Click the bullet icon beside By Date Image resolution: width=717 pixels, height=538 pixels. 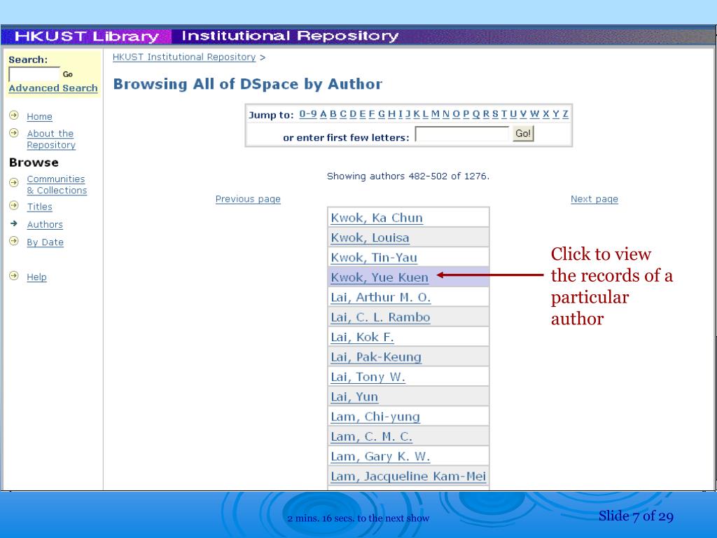[14, 241]
